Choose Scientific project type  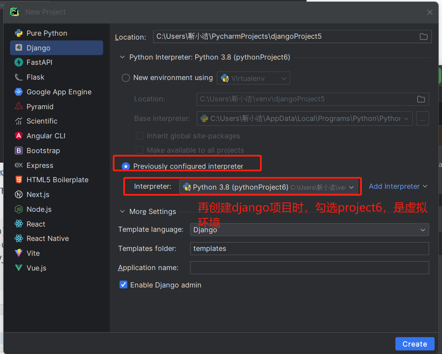click(x=56, y=121)
